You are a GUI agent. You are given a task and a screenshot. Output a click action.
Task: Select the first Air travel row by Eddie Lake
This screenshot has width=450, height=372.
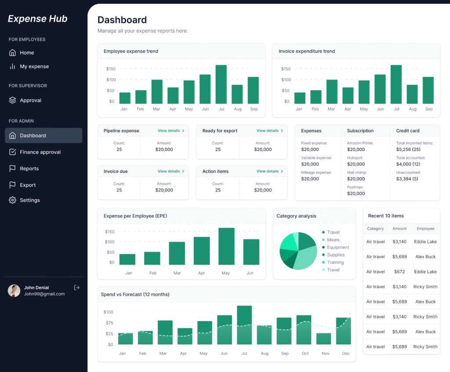point(401,241)
